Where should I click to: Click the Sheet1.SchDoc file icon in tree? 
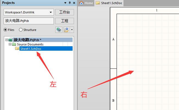click(17, 48)
